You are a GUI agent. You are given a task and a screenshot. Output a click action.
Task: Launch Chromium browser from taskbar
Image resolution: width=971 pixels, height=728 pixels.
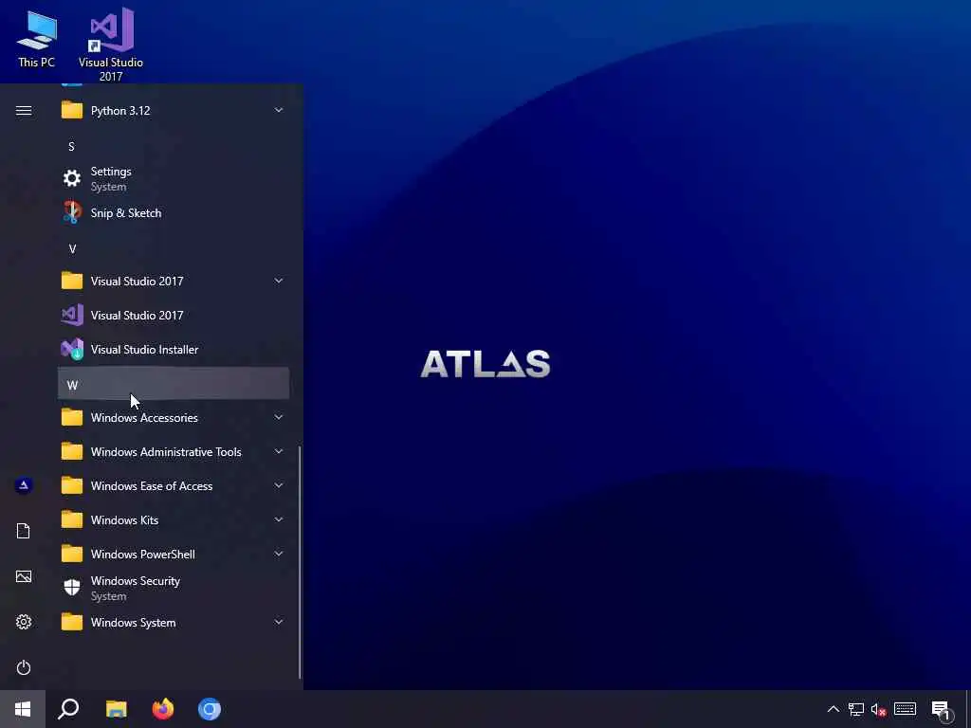[x=210, y=709]
